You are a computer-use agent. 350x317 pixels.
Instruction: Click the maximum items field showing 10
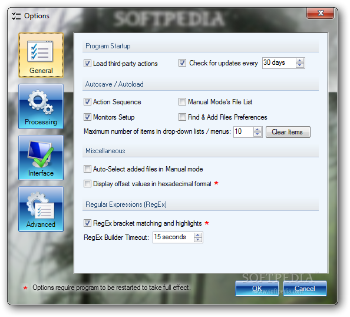pos(243,132)
